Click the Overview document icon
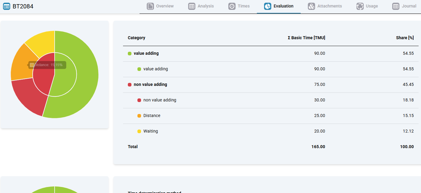 150,6
